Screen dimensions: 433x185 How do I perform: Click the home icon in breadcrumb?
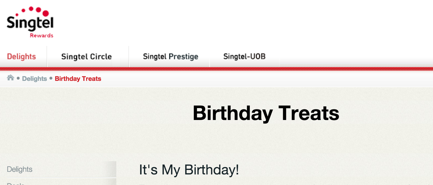pos(11,78)
